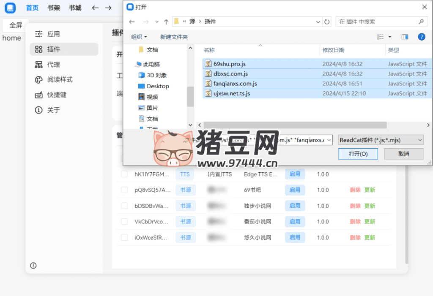This screenshot has width=433, height=296.
Task: Expand the 组织 menu dropdown
Action: (x=139, y=37)
